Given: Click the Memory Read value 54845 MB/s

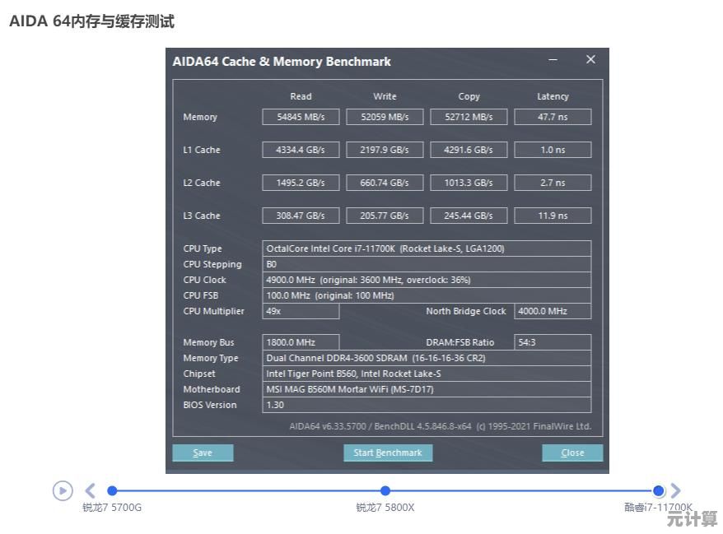Looking at the screenshot, I should tap(300, 116).
